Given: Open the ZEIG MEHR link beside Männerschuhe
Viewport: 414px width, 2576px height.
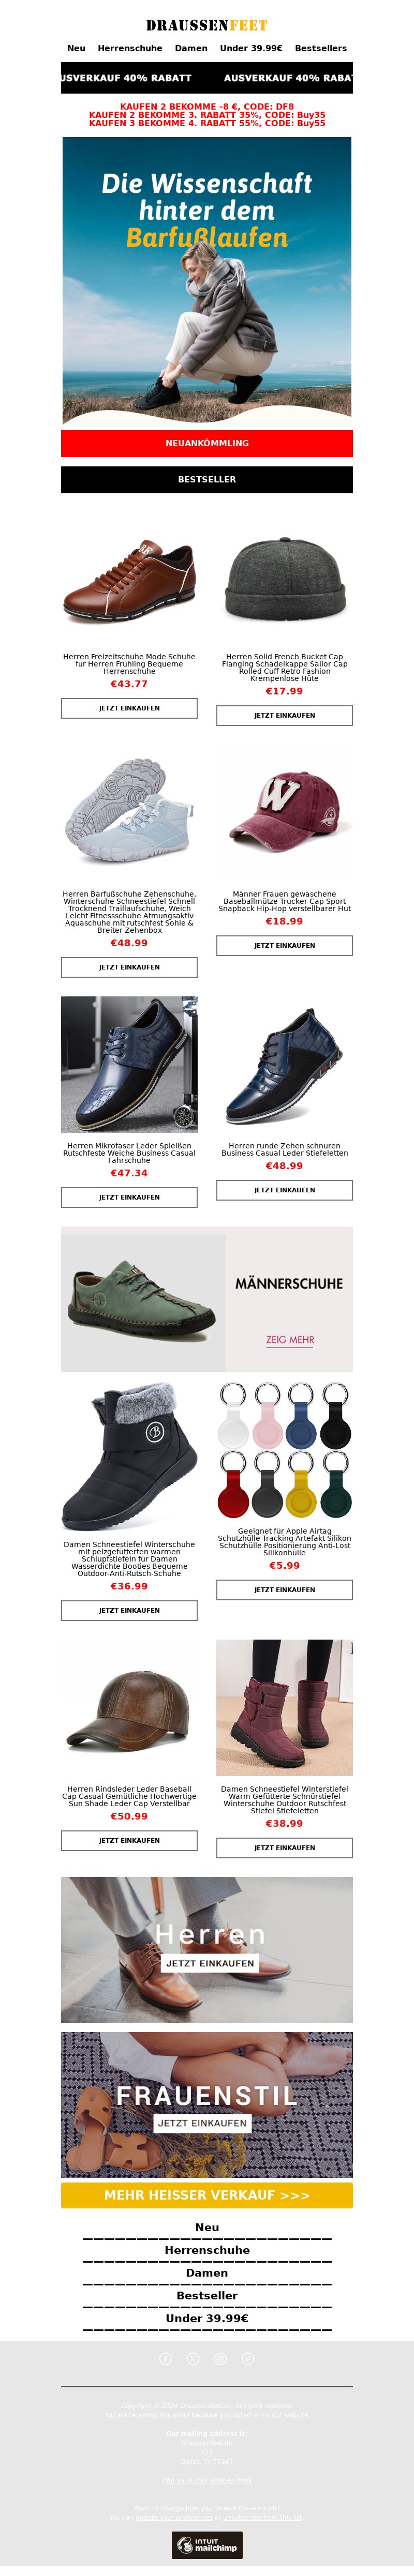Looking at the screenshot, I should (x=290, y=1340).
